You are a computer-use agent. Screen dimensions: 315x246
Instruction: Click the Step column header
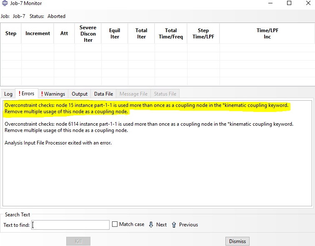11,33
